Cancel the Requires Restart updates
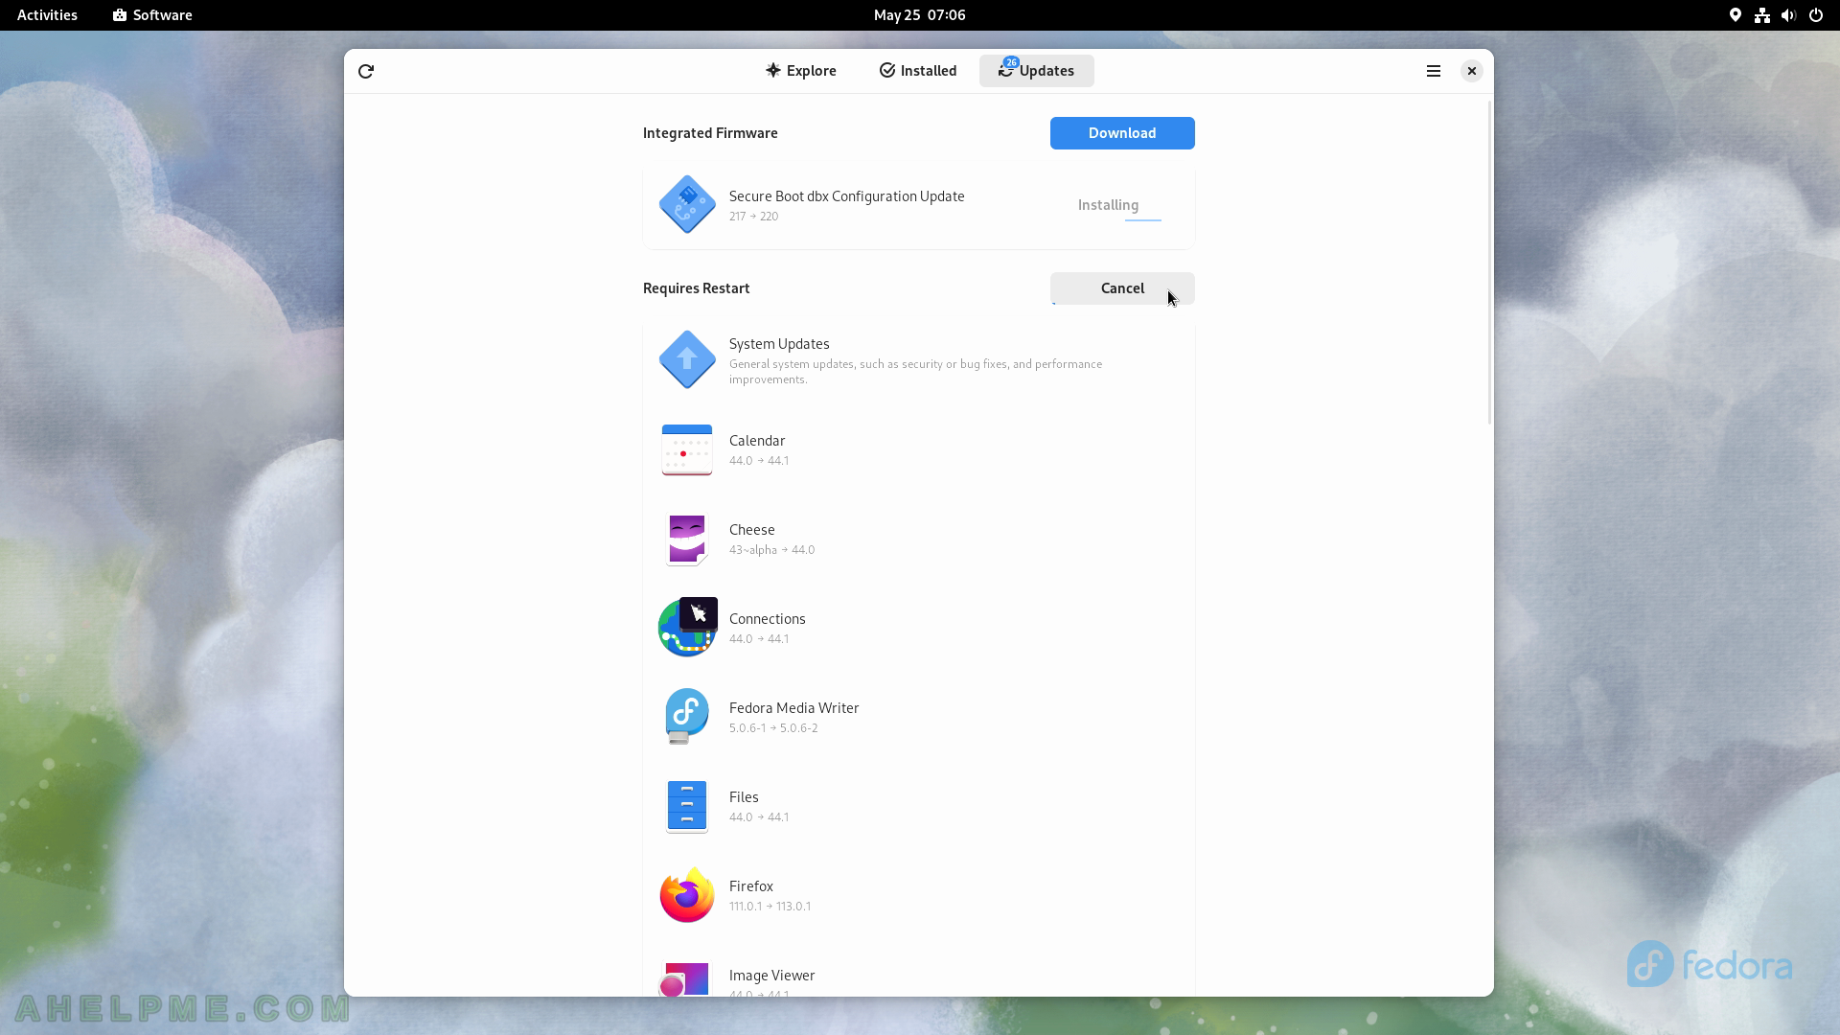1840x1035 pixels. tap(1122, 288)
